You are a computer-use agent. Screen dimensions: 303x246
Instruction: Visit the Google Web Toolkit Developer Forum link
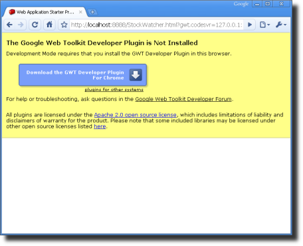[183, 99]
